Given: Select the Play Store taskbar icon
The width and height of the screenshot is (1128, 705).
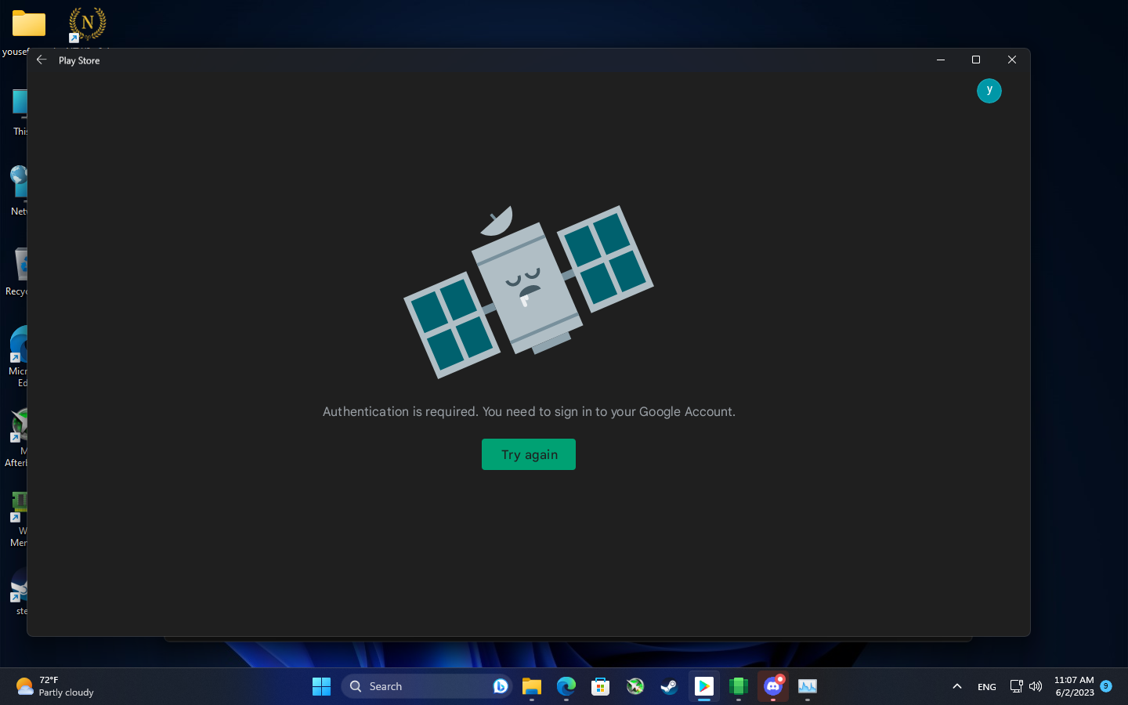Looking at the screenshot, I should tap(703, 686).
